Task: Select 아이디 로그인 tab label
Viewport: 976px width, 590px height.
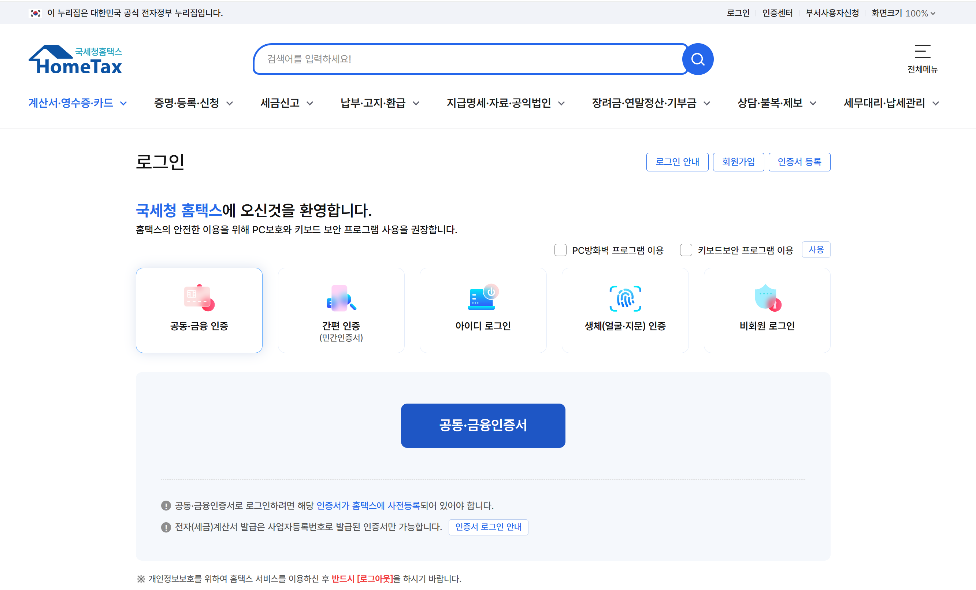Action: pos(483,326)
